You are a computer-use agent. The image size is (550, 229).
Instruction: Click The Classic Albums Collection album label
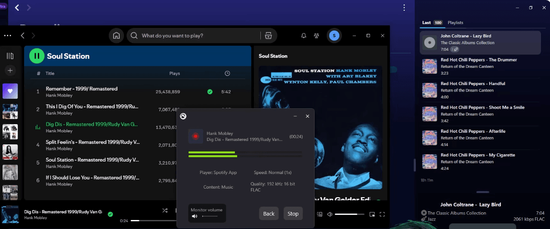457,213
